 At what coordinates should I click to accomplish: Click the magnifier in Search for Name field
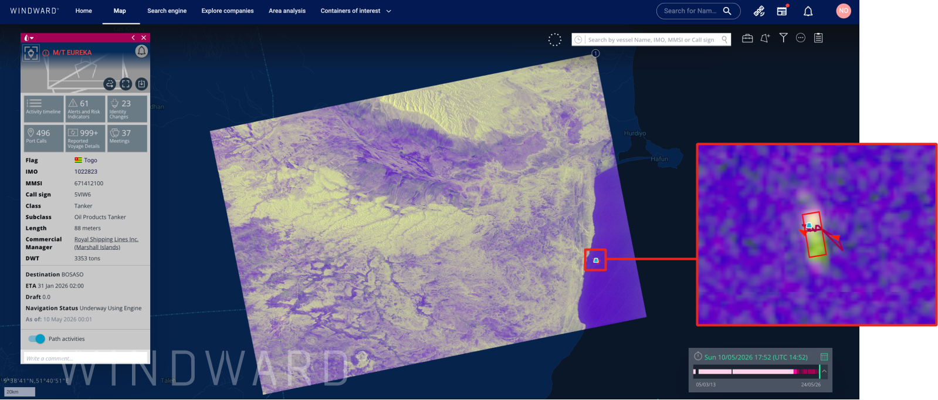point(727,11)
